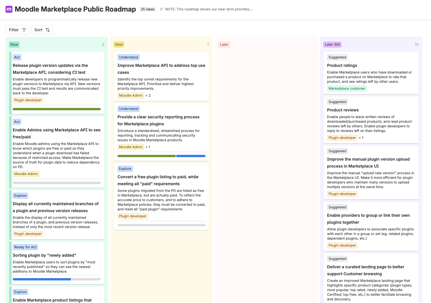Select the Later column label
The width and height of the screenshot is (431, 303).
(224, 45)
